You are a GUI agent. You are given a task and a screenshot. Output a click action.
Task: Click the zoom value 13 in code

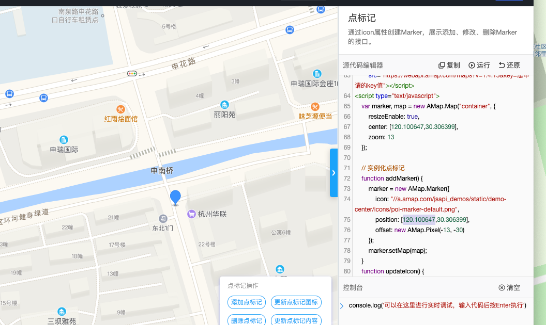click(391, 137)
